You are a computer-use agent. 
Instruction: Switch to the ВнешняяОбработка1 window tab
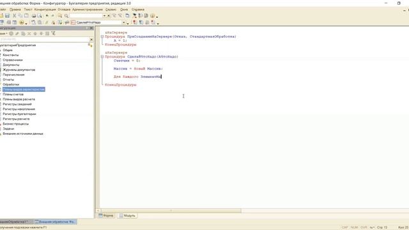[15, 222]
